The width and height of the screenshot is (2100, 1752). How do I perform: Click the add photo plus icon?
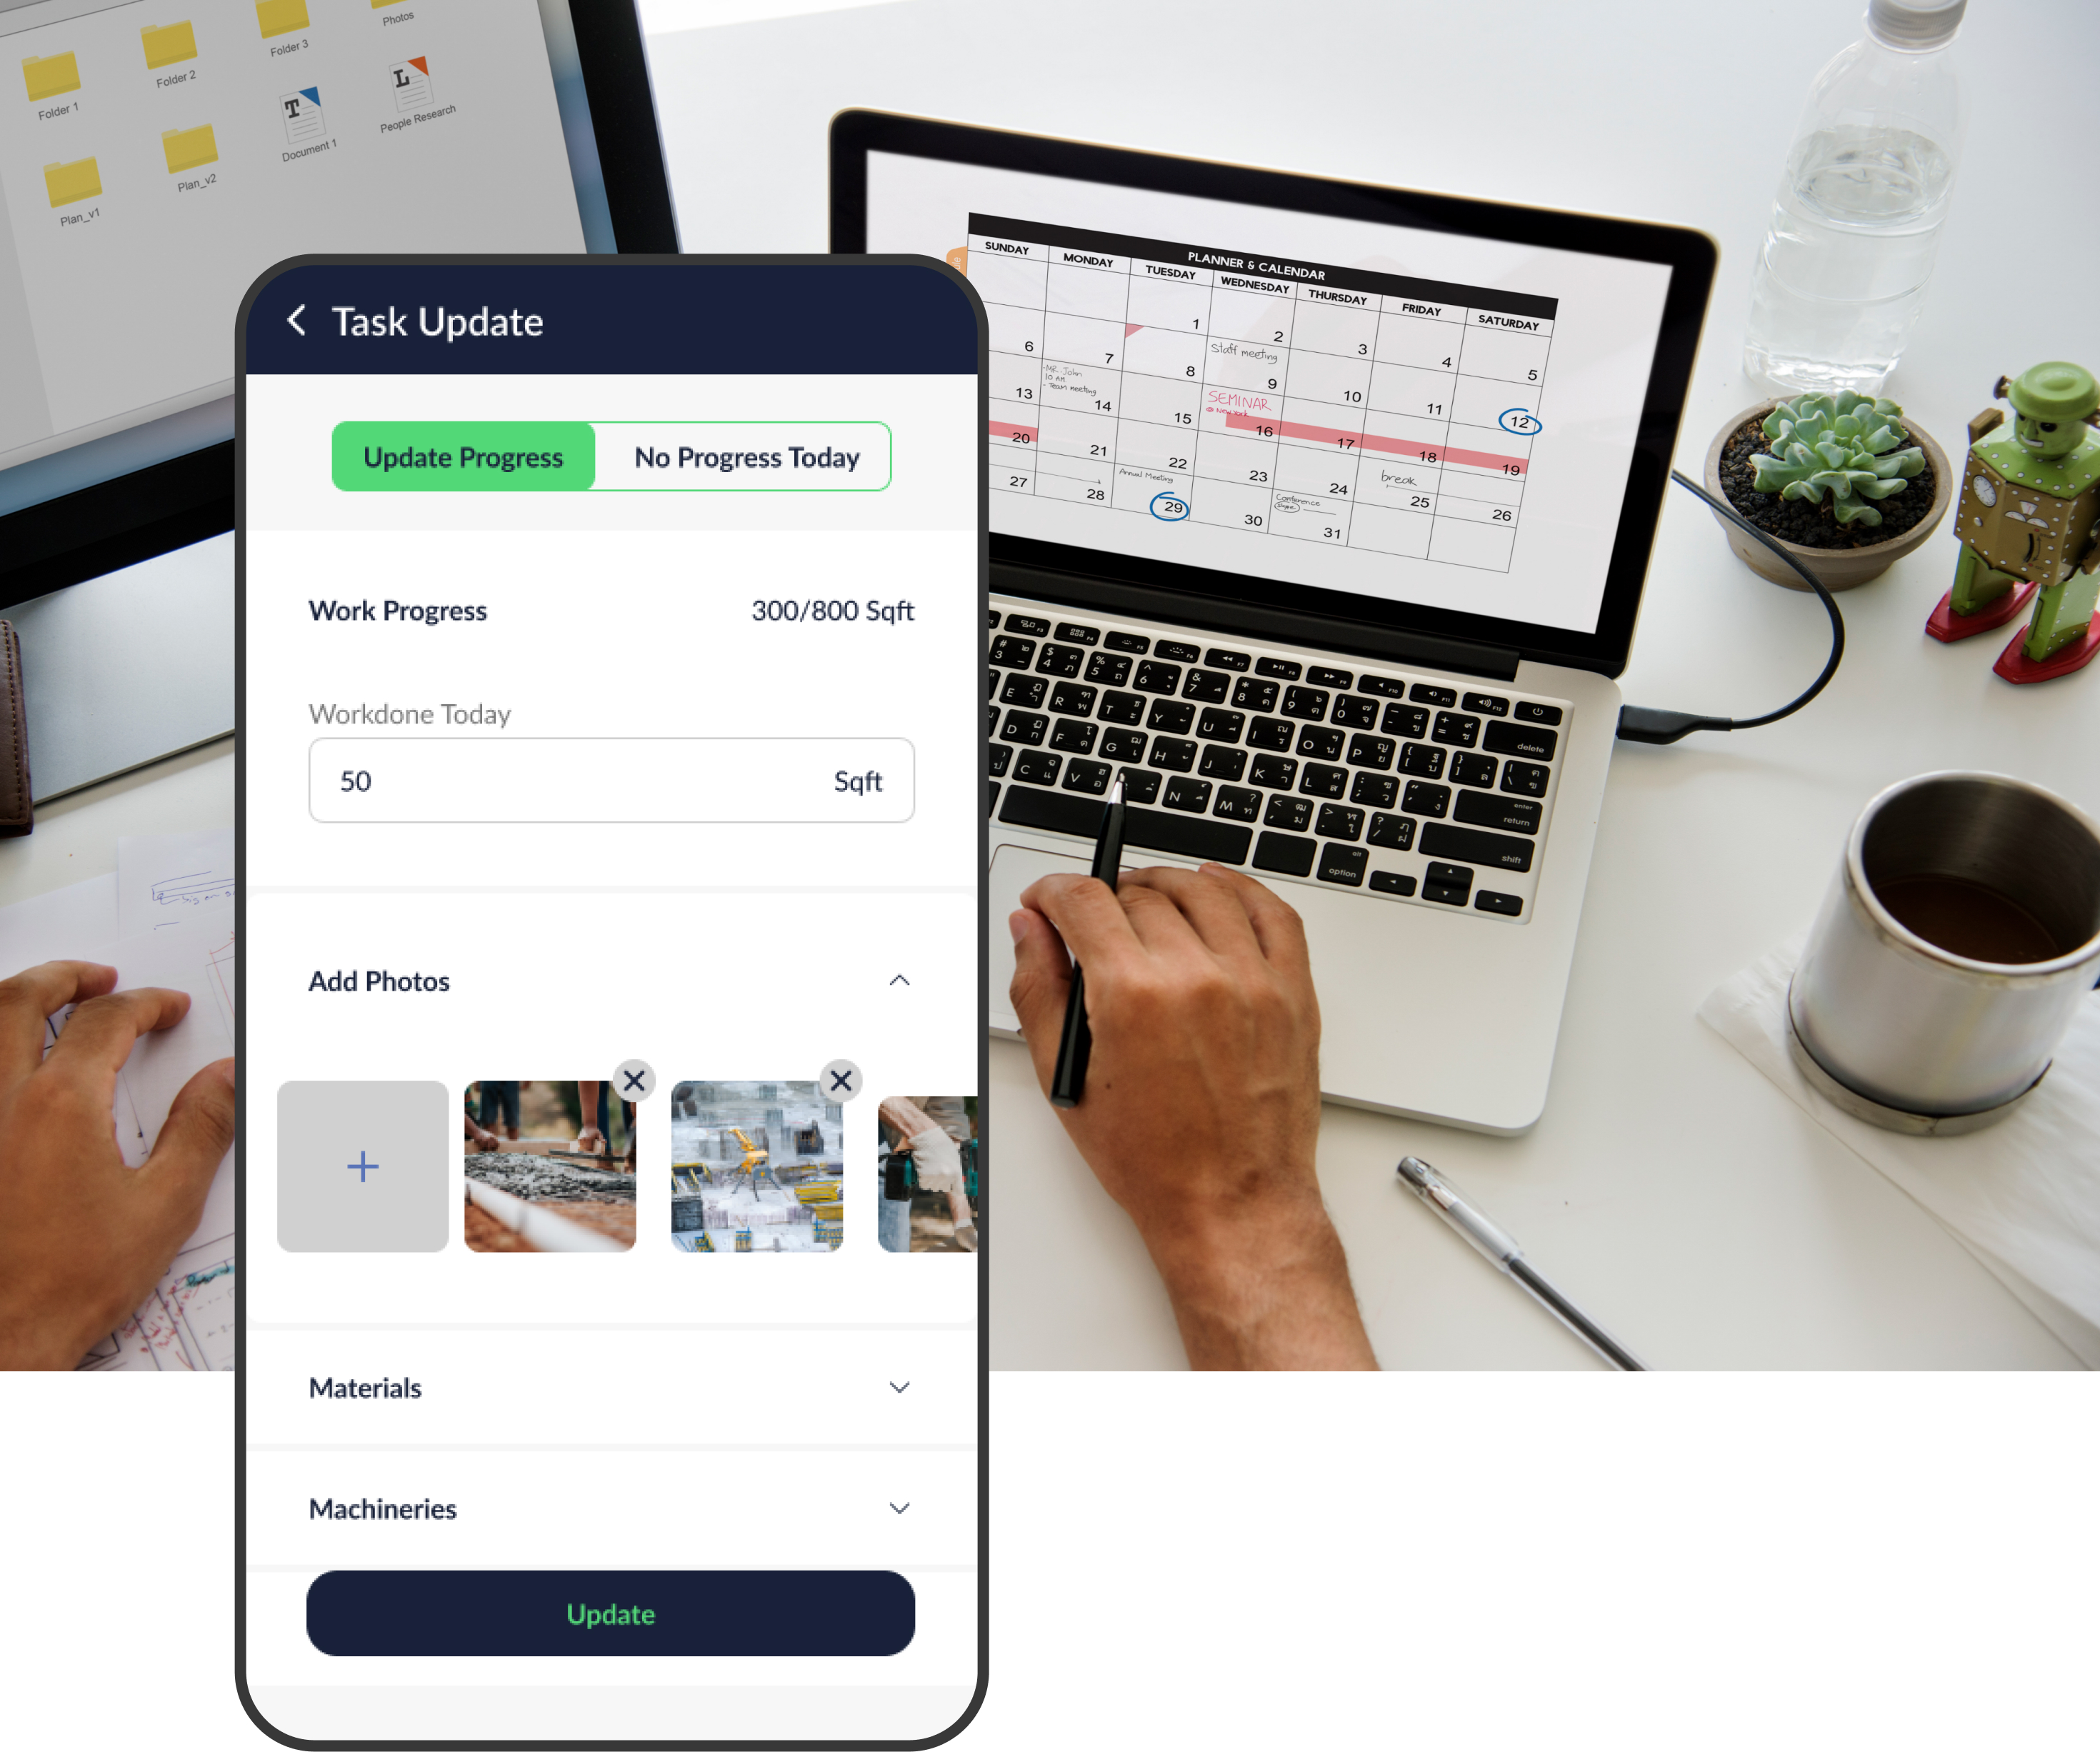[x=364, y=1166]
